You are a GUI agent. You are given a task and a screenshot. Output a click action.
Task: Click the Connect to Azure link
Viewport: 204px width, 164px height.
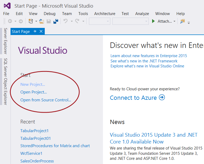133,98
